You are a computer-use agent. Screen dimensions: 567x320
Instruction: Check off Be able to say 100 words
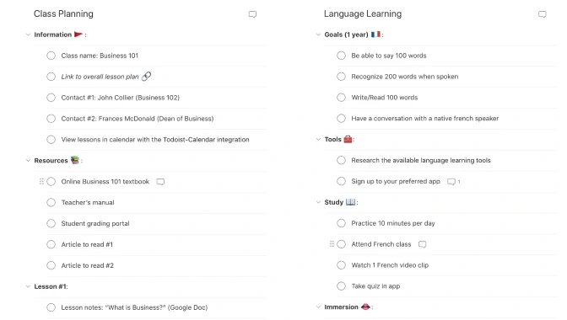click(341, 56)
